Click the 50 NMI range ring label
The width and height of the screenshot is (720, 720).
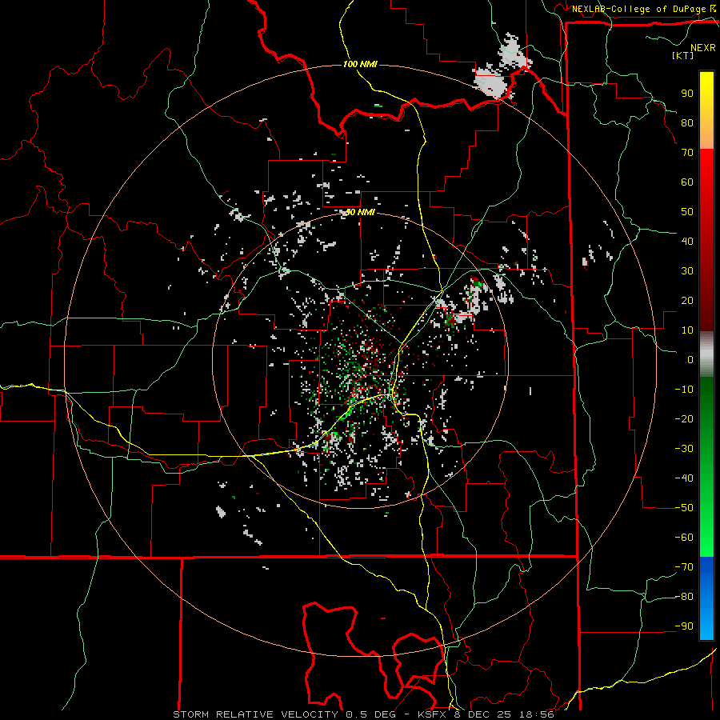coord(360,212)
